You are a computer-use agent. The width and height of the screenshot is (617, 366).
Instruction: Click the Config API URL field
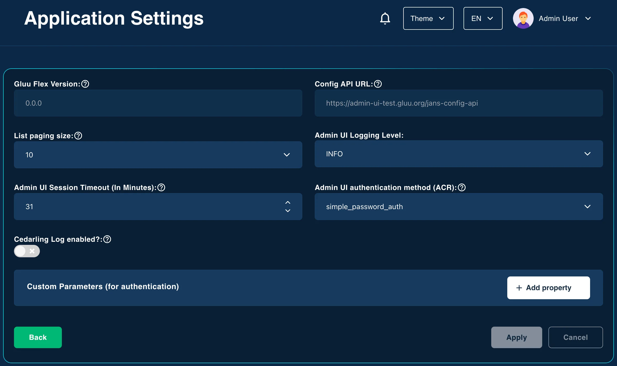(x=459, y=103)
